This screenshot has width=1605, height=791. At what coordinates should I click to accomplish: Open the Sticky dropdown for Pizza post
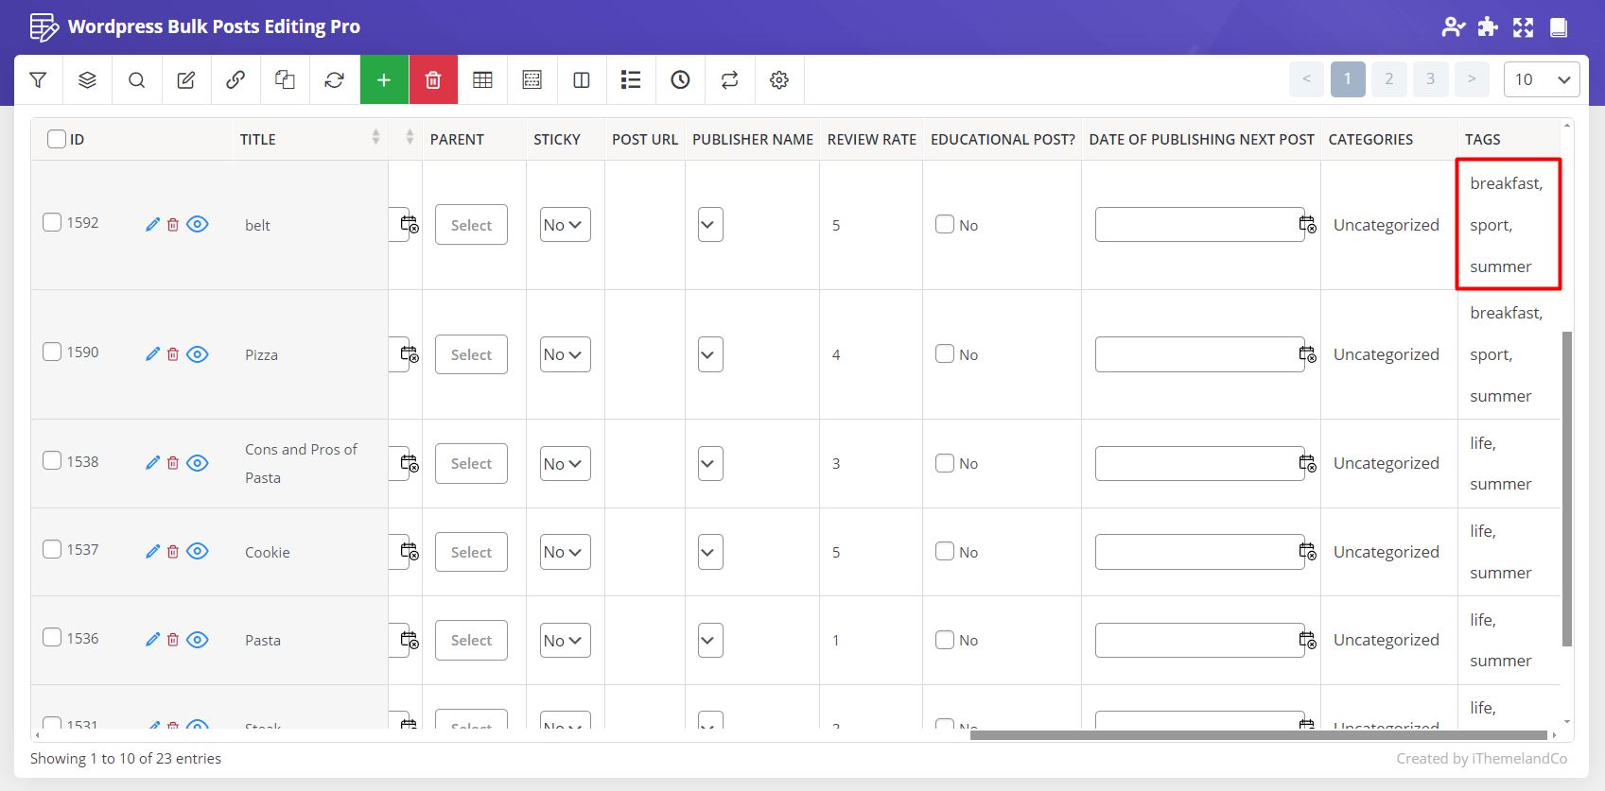pyautogui.click(x=565, y=354)
